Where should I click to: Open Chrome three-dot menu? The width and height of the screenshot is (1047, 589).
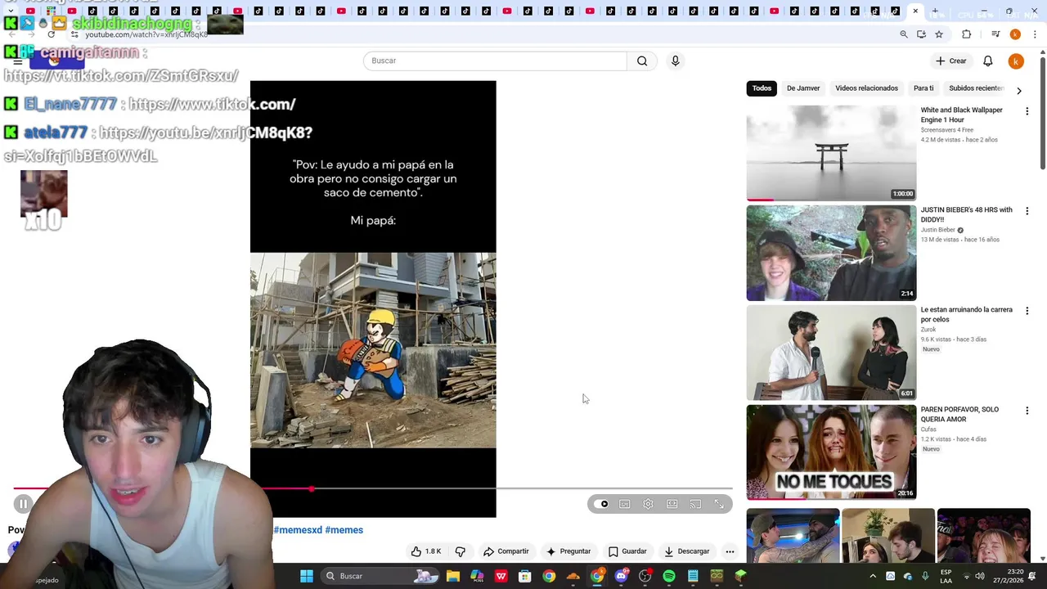click(x=1036, y=34)
